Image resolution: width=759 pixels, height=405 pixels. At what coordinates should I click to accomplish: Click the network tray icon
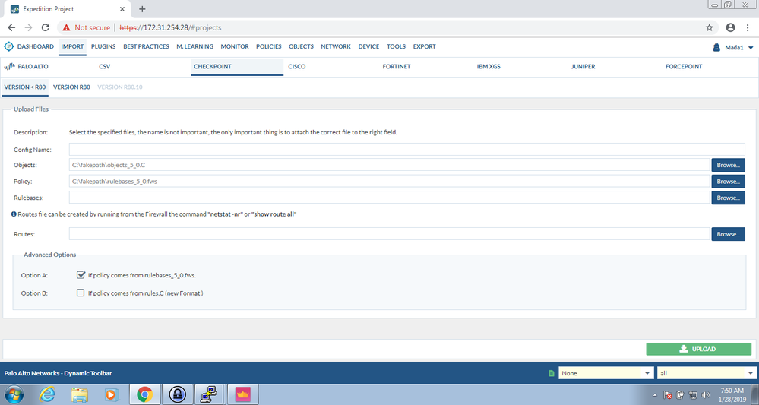[x=693, y=395]
